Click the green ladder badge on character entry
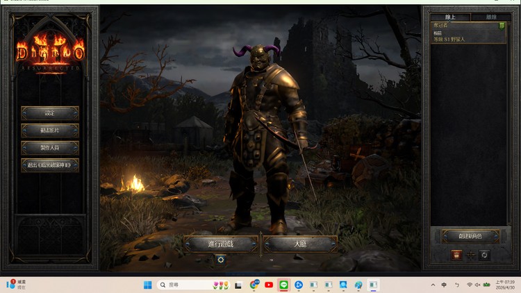Screen dimensions: 521x293 (502, 26)
